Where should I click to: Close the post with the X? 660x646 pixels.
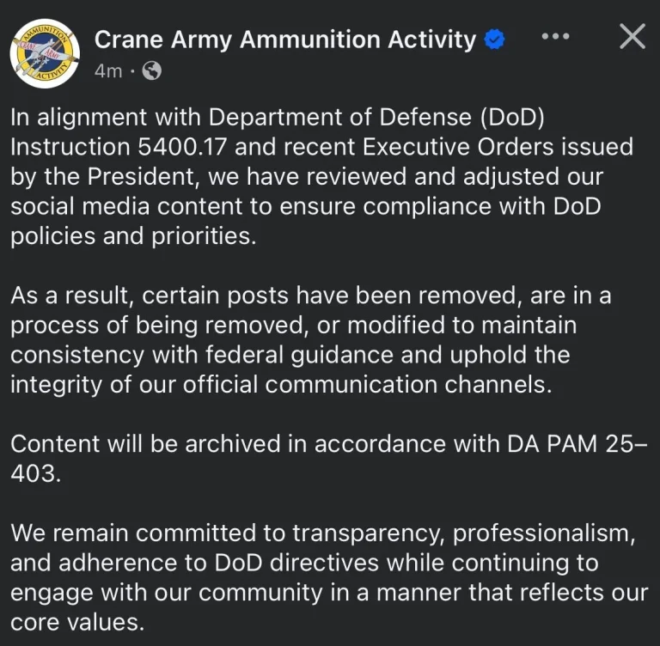pos(632,36)
